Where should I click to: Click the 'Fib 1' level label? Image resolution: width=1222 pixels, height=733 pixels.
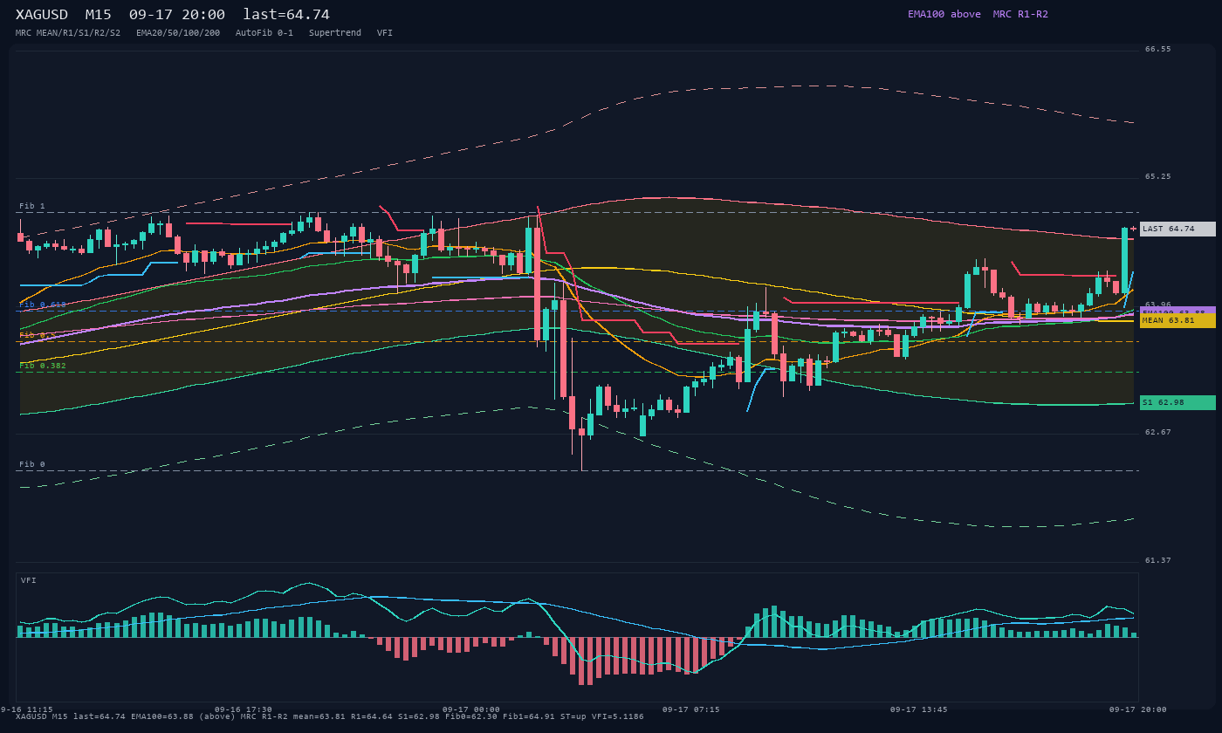[32, 207]
